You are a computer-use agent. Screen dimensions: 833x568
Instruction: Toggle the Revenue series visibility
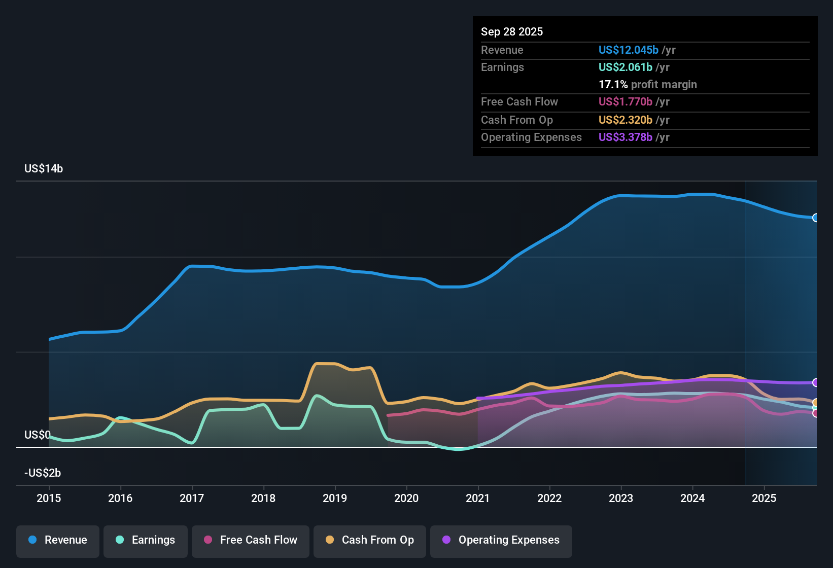pyautogui.click(x=57, y=540)
